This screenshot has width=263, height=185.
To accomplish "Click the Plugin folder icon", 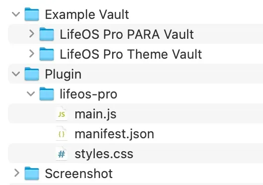I will pyautogui.click(x=32, y=74).
